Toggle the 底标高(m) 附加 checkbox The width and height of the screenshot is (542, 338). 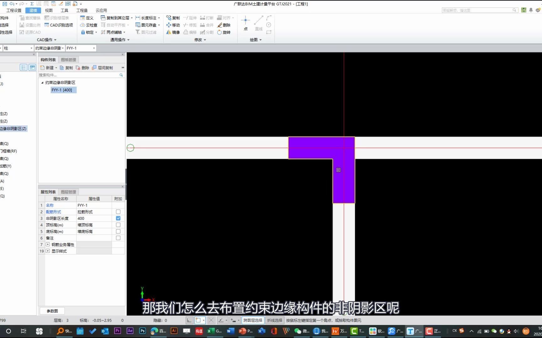118,232
